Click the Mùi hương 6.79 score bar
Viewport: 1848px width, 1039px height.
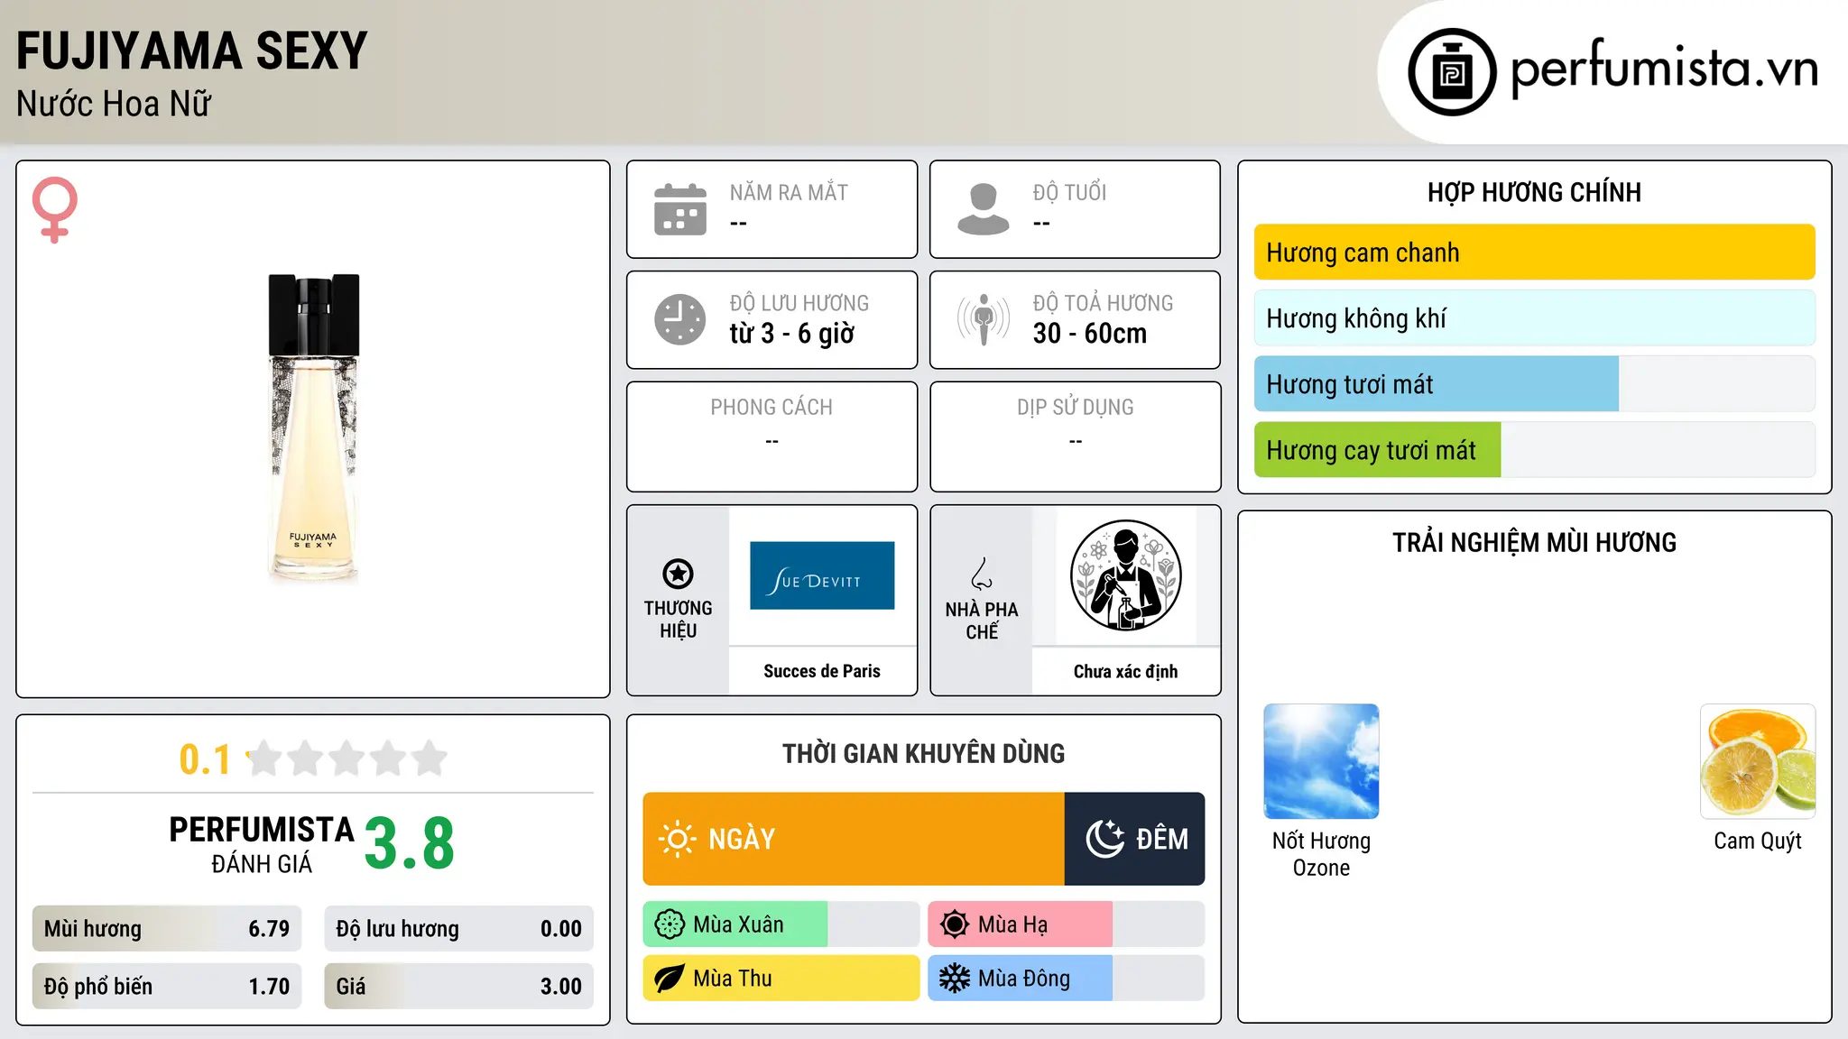[167, 929]
